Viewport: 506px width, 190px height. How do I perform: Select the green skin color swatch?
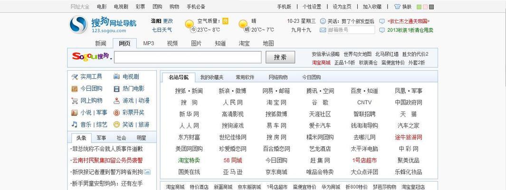pos(419,7)
